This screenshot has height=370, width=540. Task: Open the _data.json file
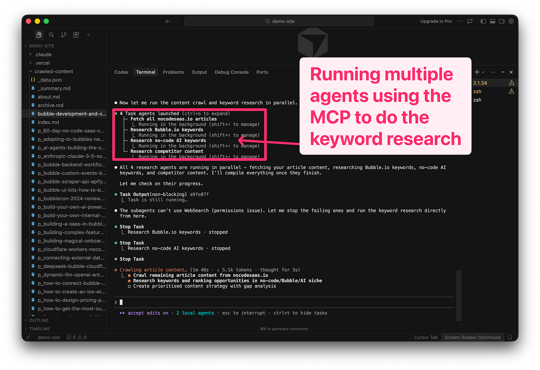point(50,80)
